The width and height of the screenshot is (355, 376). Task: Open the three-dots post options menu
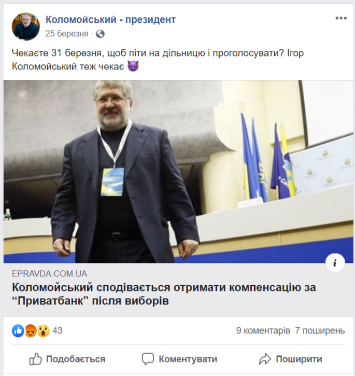(341, 18)
